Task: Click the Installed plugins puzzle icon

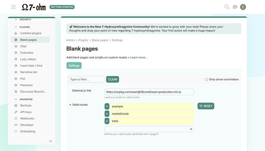Action: coord(16,33)
